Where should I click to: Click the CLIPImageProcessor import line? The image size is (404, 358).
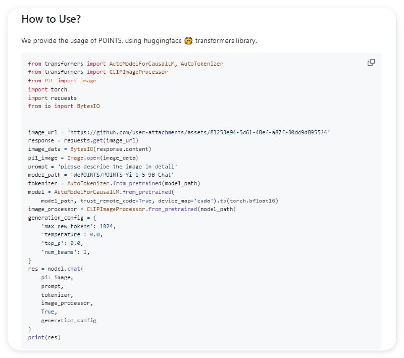pyautogui.click(x=98, y=72)
